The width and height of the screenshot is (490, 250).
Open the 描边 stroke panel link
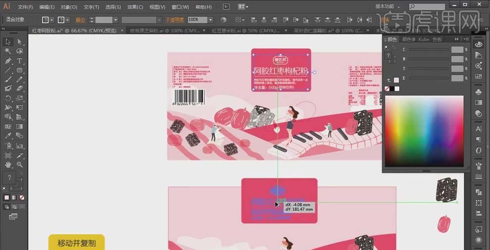[x=80, y=20]
